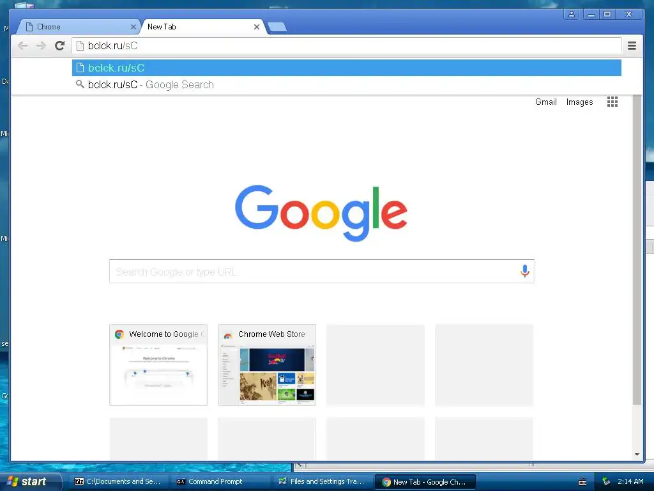The image size is (654, 491).
Task: Open the Images link
Action: 579,102
